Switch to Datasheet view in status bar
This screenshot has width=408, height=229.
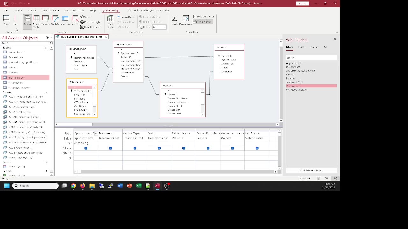click(318, 178)
